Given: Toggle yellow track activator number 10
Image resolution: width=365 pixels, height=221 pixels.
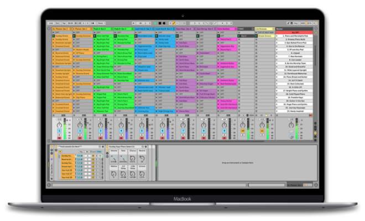Looking at the screenshot, I should (243, 131).
